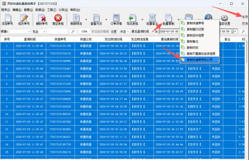Open the 公告(X) menu

tap(63, 10)
